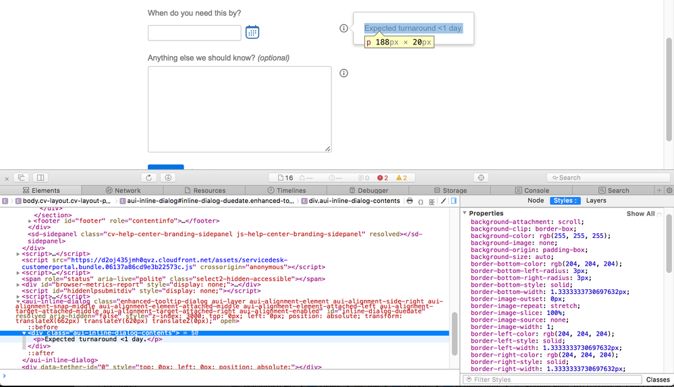Select aui-inline-dialog#inline-dialog-duedate breadcrumb
The height and width of the screenshot is (387, 674).
(206, 201)
